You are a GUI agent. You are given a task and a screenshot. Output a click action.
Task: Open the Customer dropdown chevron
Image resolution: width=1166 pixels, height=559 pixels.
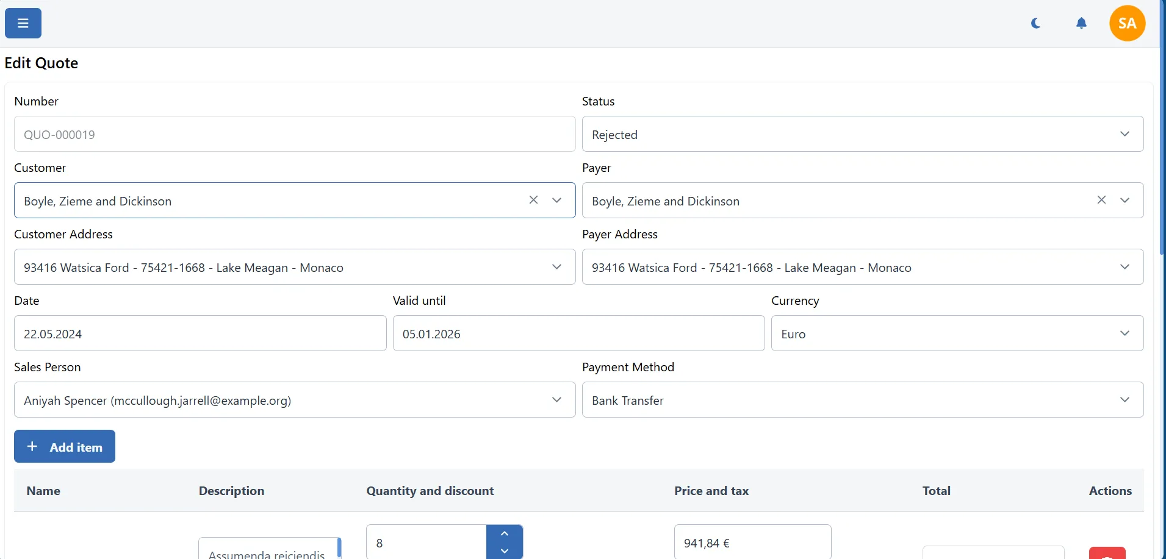coord(556,200)
